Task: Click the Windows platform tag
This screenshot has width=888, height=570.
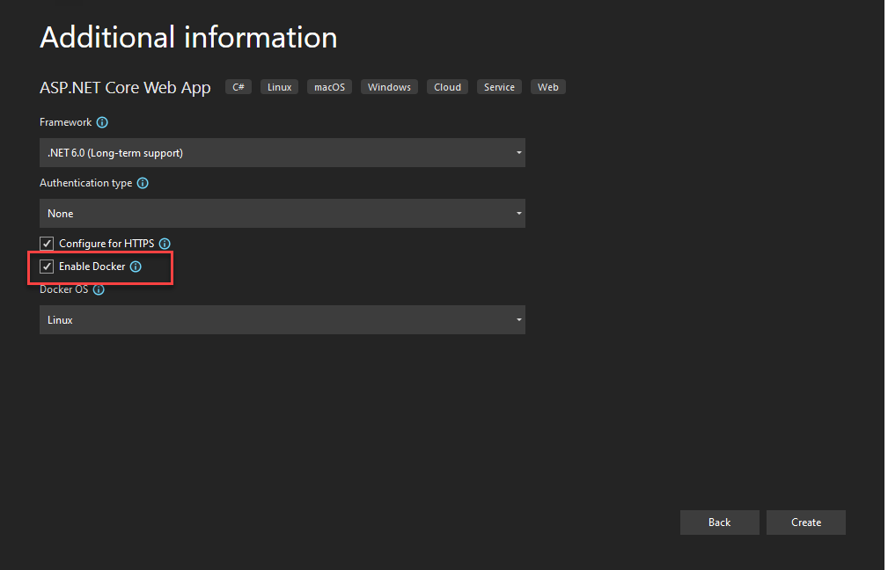Action: [x=388, y=86]
